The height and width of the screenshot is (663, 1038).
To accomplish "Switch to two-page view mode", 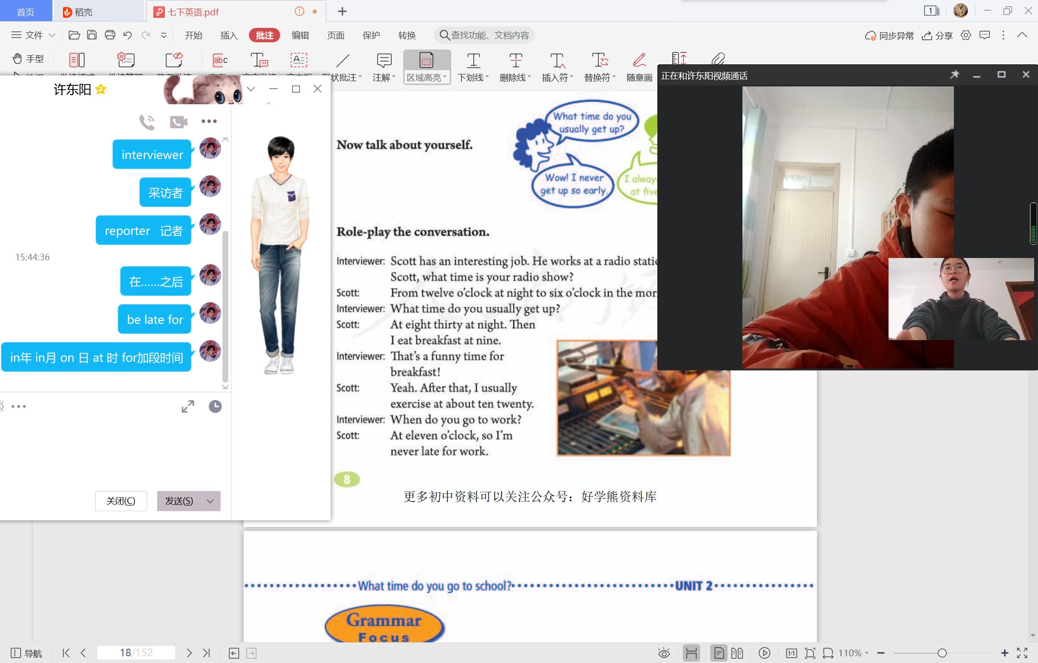I will tap(737, 653).
